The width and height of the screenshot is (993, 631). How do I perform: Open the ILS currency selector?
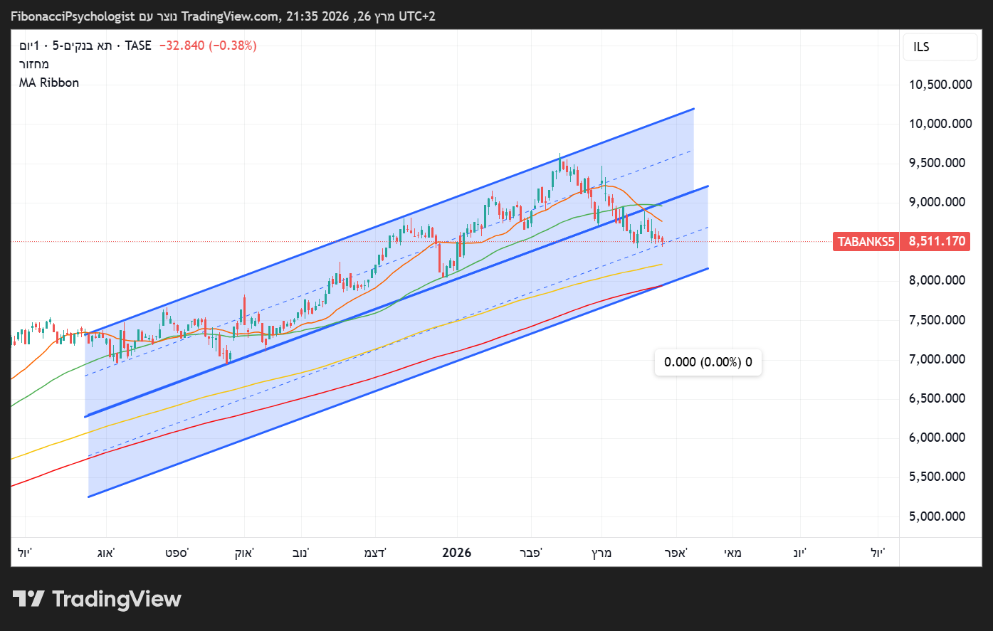point(940,47)
